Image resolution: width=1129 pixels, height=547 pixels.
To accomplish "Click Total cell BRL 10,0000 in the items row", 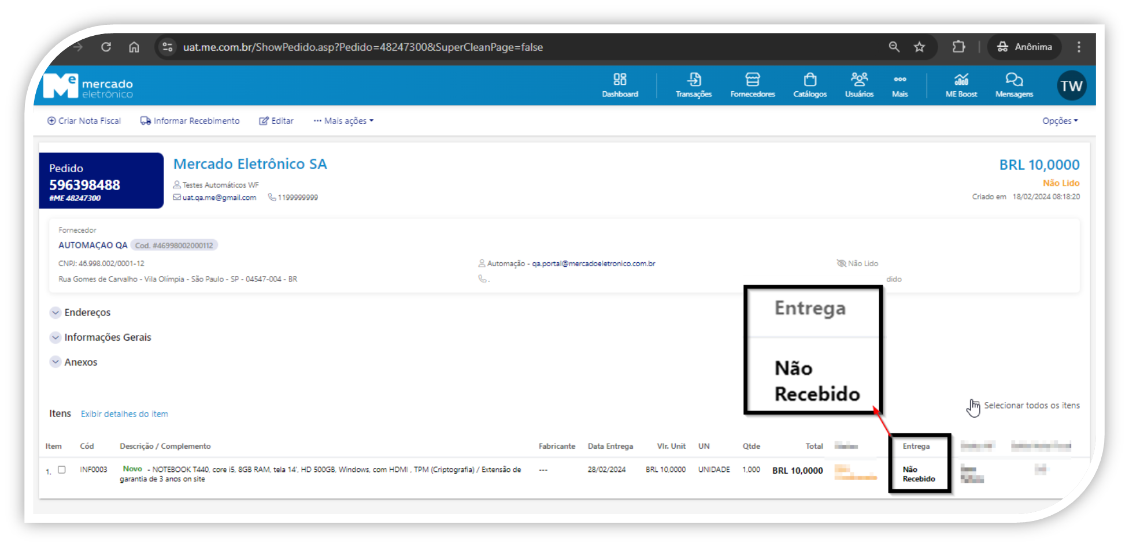I will [x=797, y=471].
